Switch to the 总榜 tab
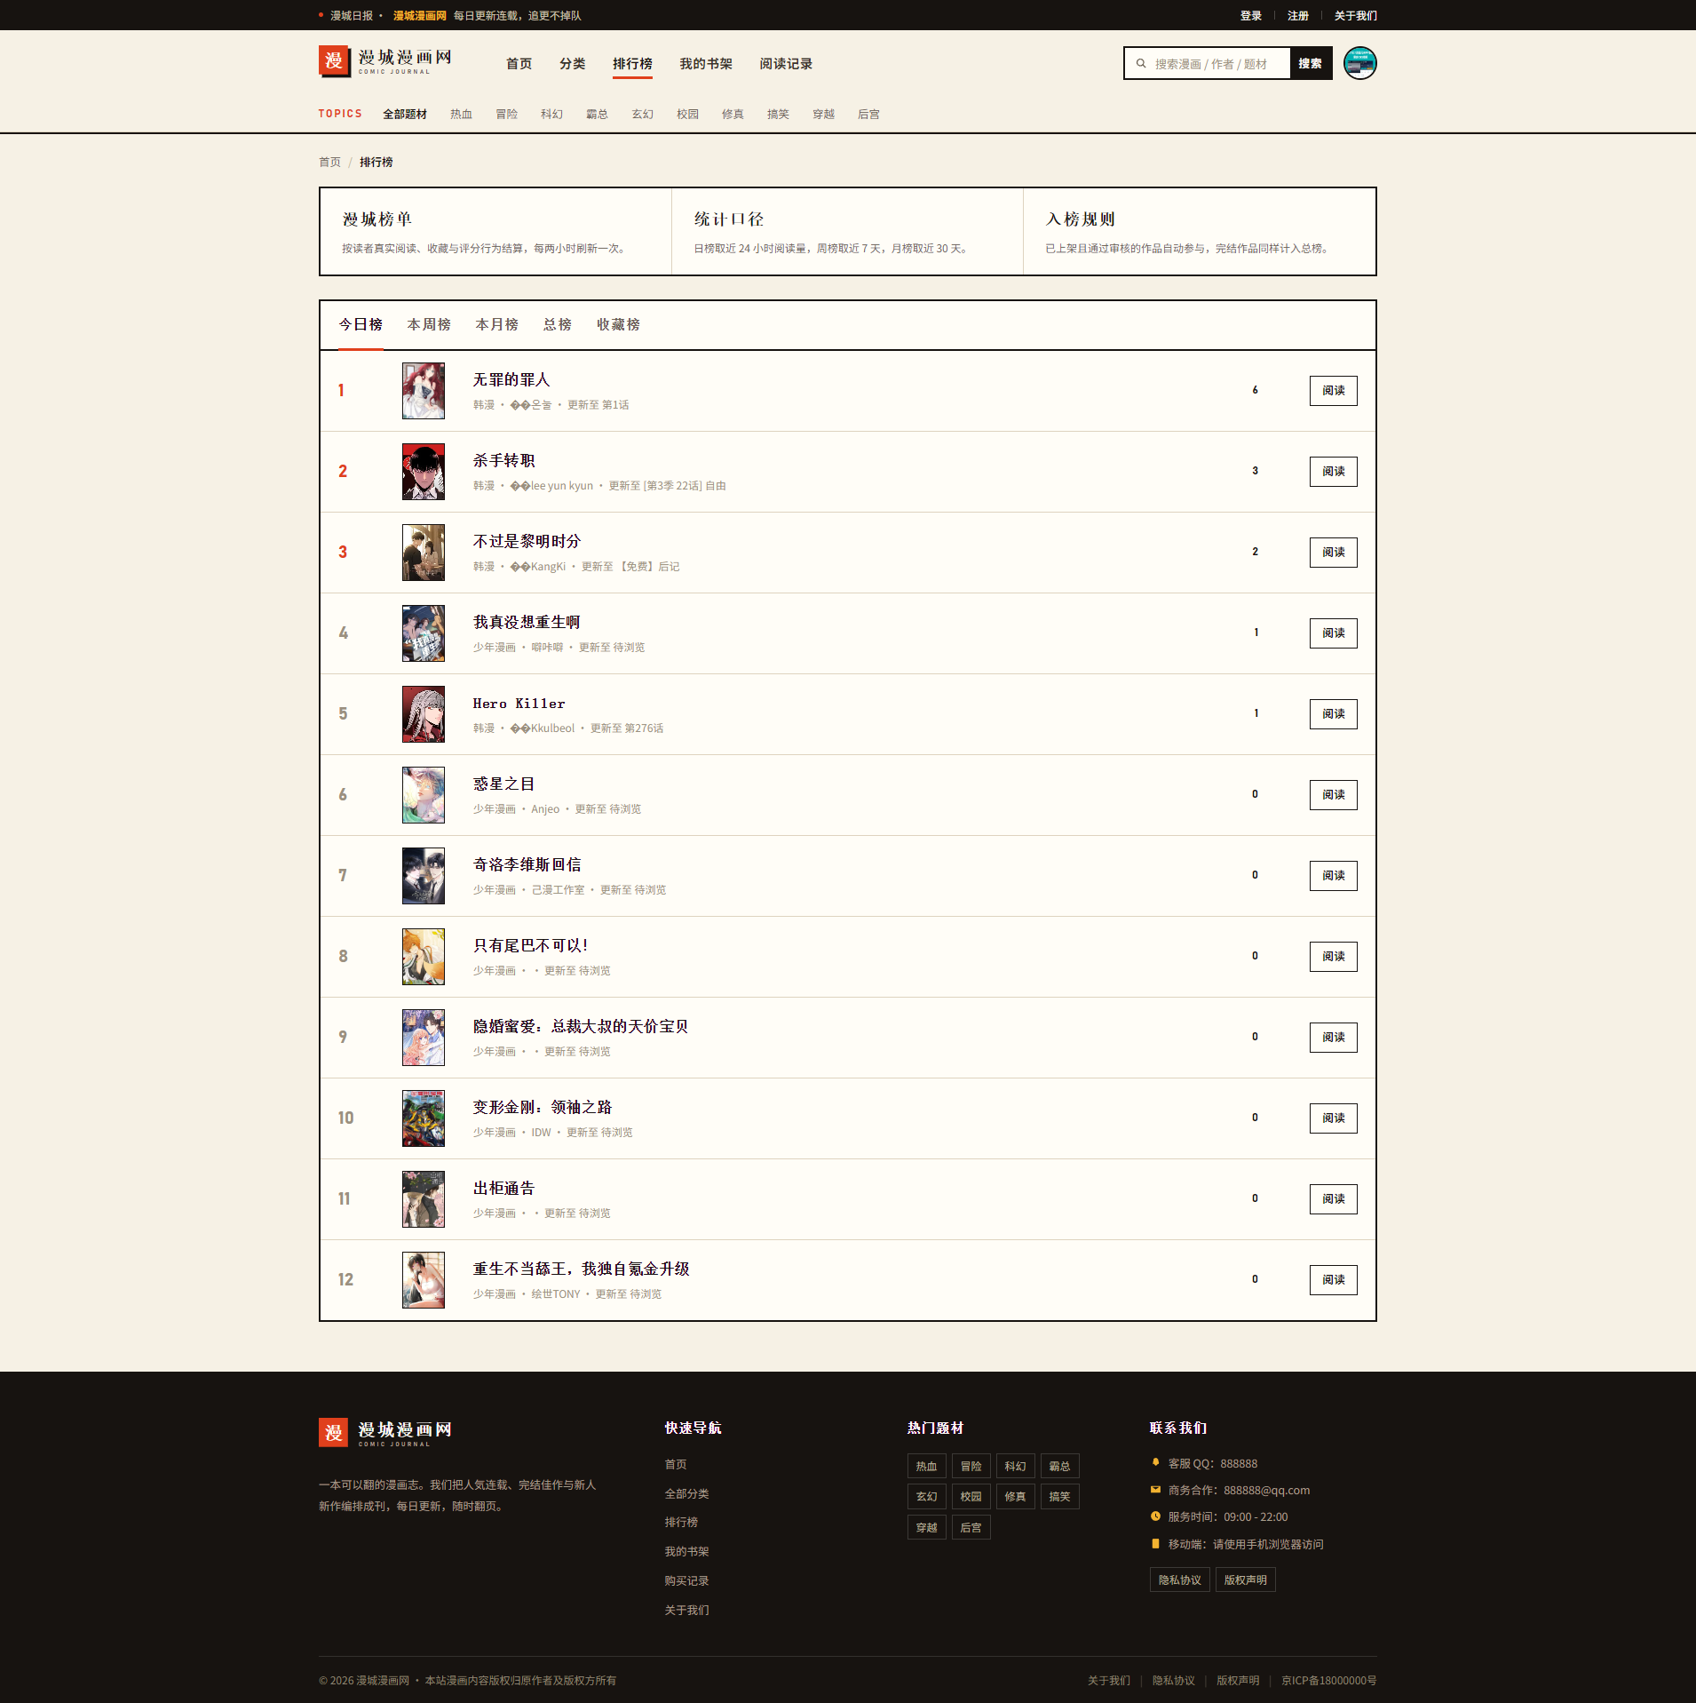Image resolution: width=1696 pixels, height=1703 pixels. pyautogui.click(x=558, y=324)
